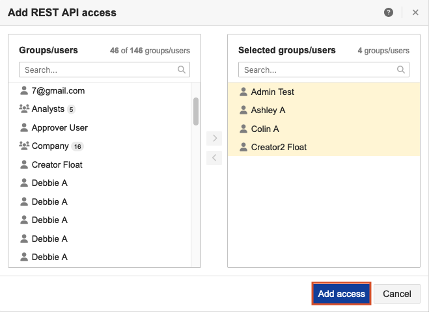
Task: Click the user icon beside Admin Test
Action: (x=243, y=92)
